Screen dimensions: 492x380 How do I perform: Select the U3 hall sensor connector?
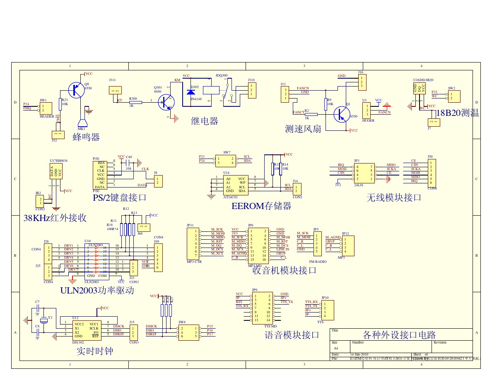click(x=366, y=111)
